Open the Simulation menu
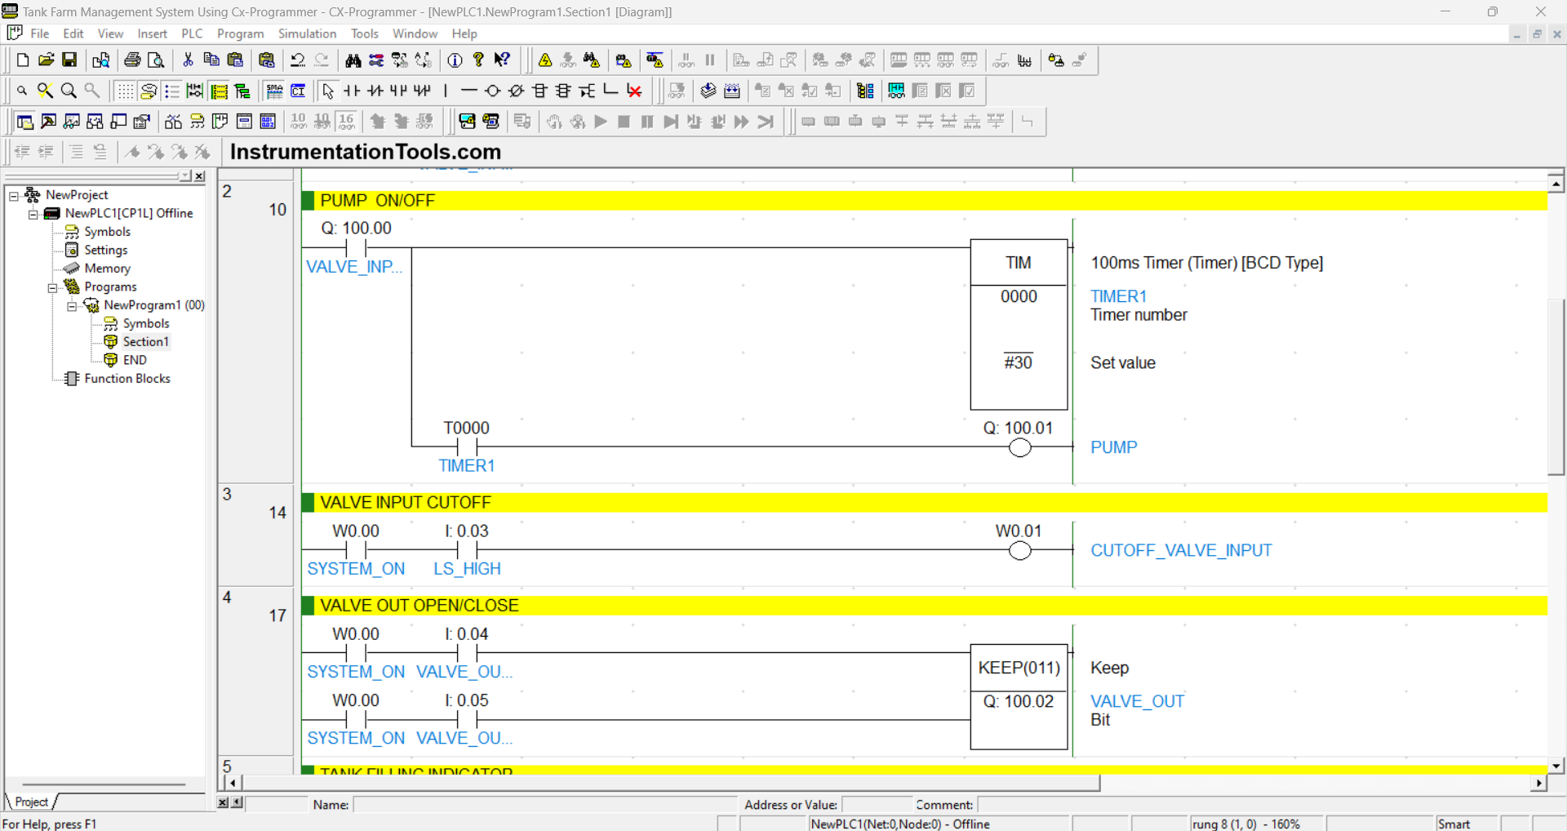This screenshot has width=1567, height=831. click(x=307, y=33)
